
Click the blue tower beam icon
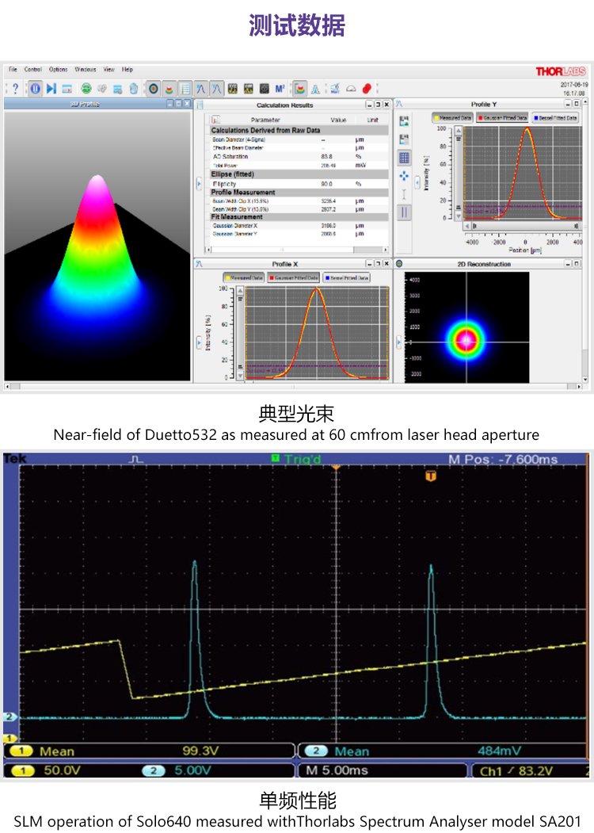[315, 89]
